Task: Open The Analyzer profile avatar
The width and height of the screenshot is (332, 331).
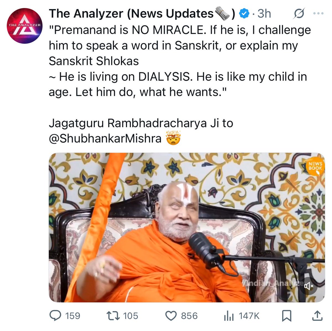Action: 25,26
